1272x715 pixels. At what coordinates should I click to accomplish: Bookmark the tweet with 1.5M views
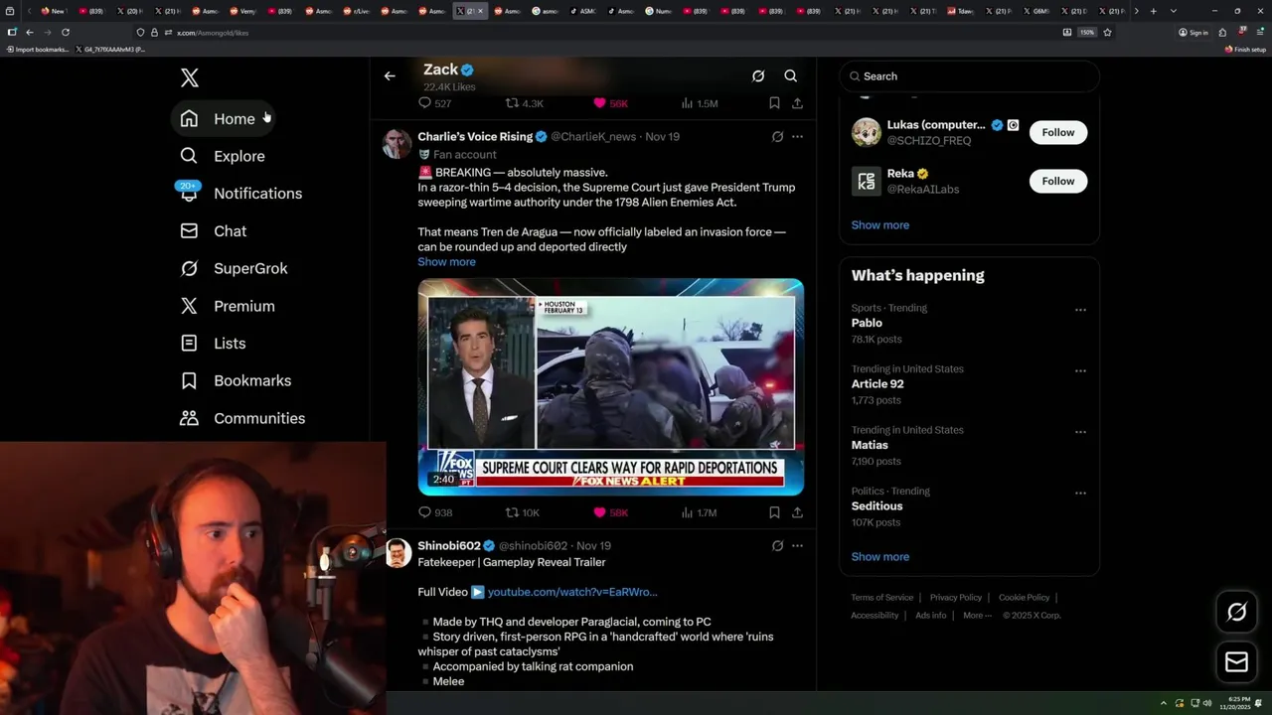[x=774, y=103]
